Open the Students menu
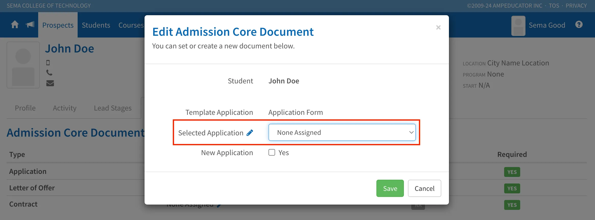595x220 pixels. coord(96,25)
